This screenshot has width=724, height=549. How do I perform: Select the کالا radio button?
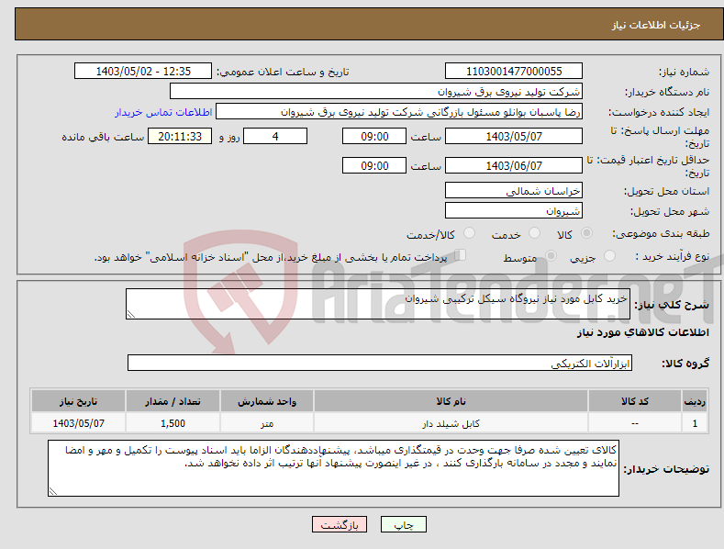coord(586,233)
